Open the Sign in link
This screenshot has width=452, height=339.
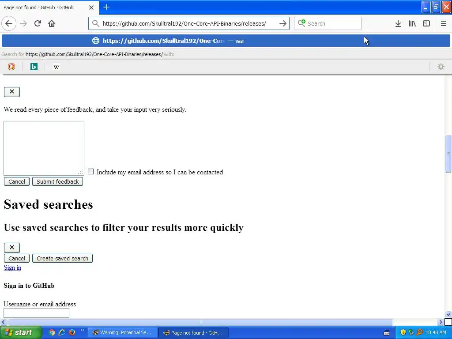pos(12,267)
